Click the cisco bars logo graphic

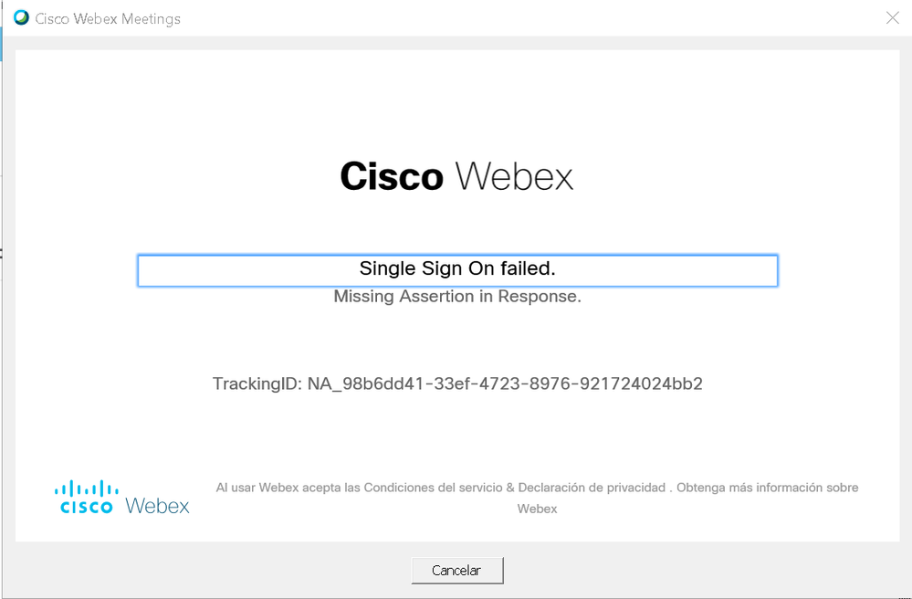(x=87, y=488)
